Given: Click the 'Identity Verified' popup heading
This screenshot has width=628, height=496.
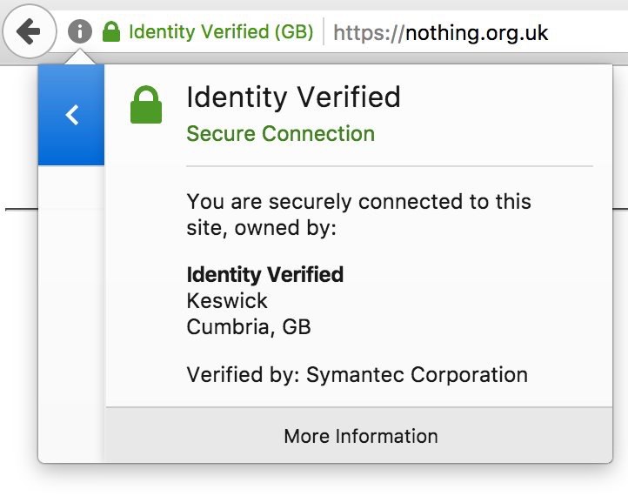Looking at the screenshot, I should [294, 97].
